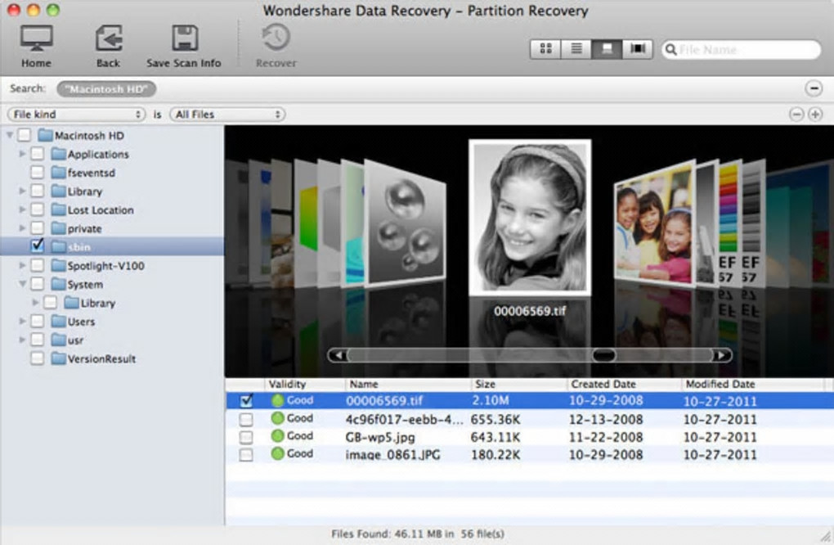Viewport: 834px width, 545px height.
Task: Switch to icon grid view
Action: coord(545,49)
